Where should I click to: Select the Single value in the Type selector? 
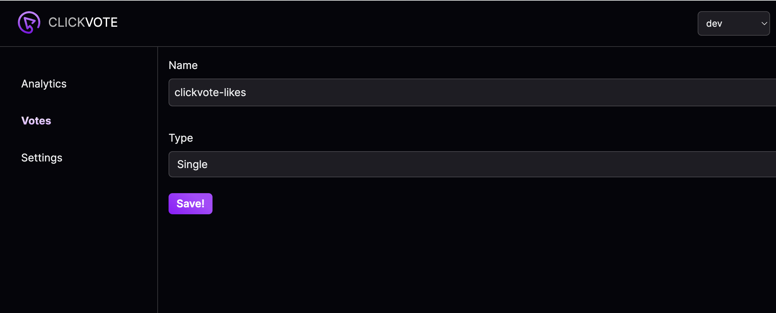pos(192,164)
